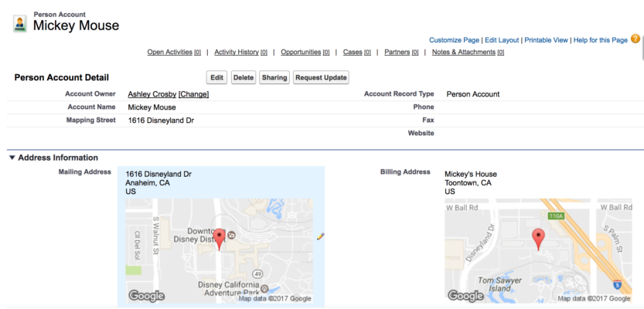Click the Account Name value Mickey Mouse
The width and height of the screenshot is (644, 309).
pos(152,107)
